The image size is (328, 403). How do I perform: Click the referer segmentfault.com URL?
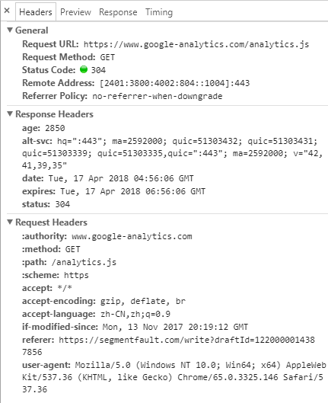[x=168, y=346]
